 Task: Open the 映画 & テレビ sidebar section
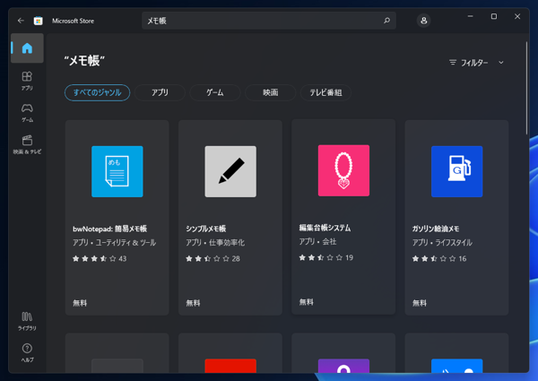pyautogui.click(x=27, y=144)
